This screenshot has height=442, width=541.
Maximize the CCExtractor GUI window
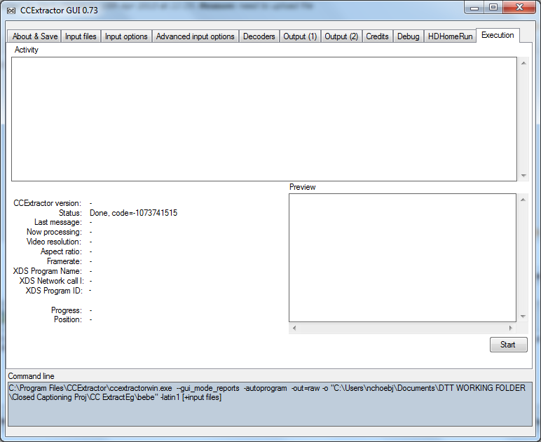coord(493,8)
